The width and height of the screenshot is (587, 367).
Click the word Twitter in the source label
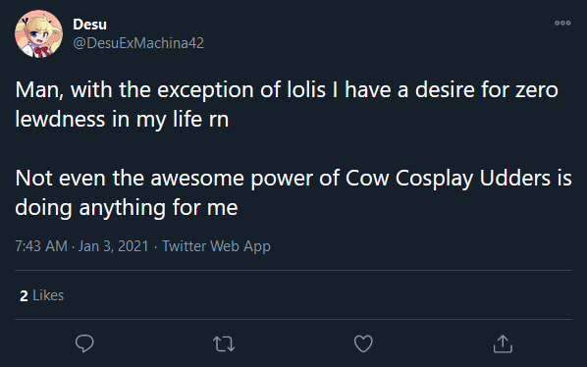(x=185, y=246)
